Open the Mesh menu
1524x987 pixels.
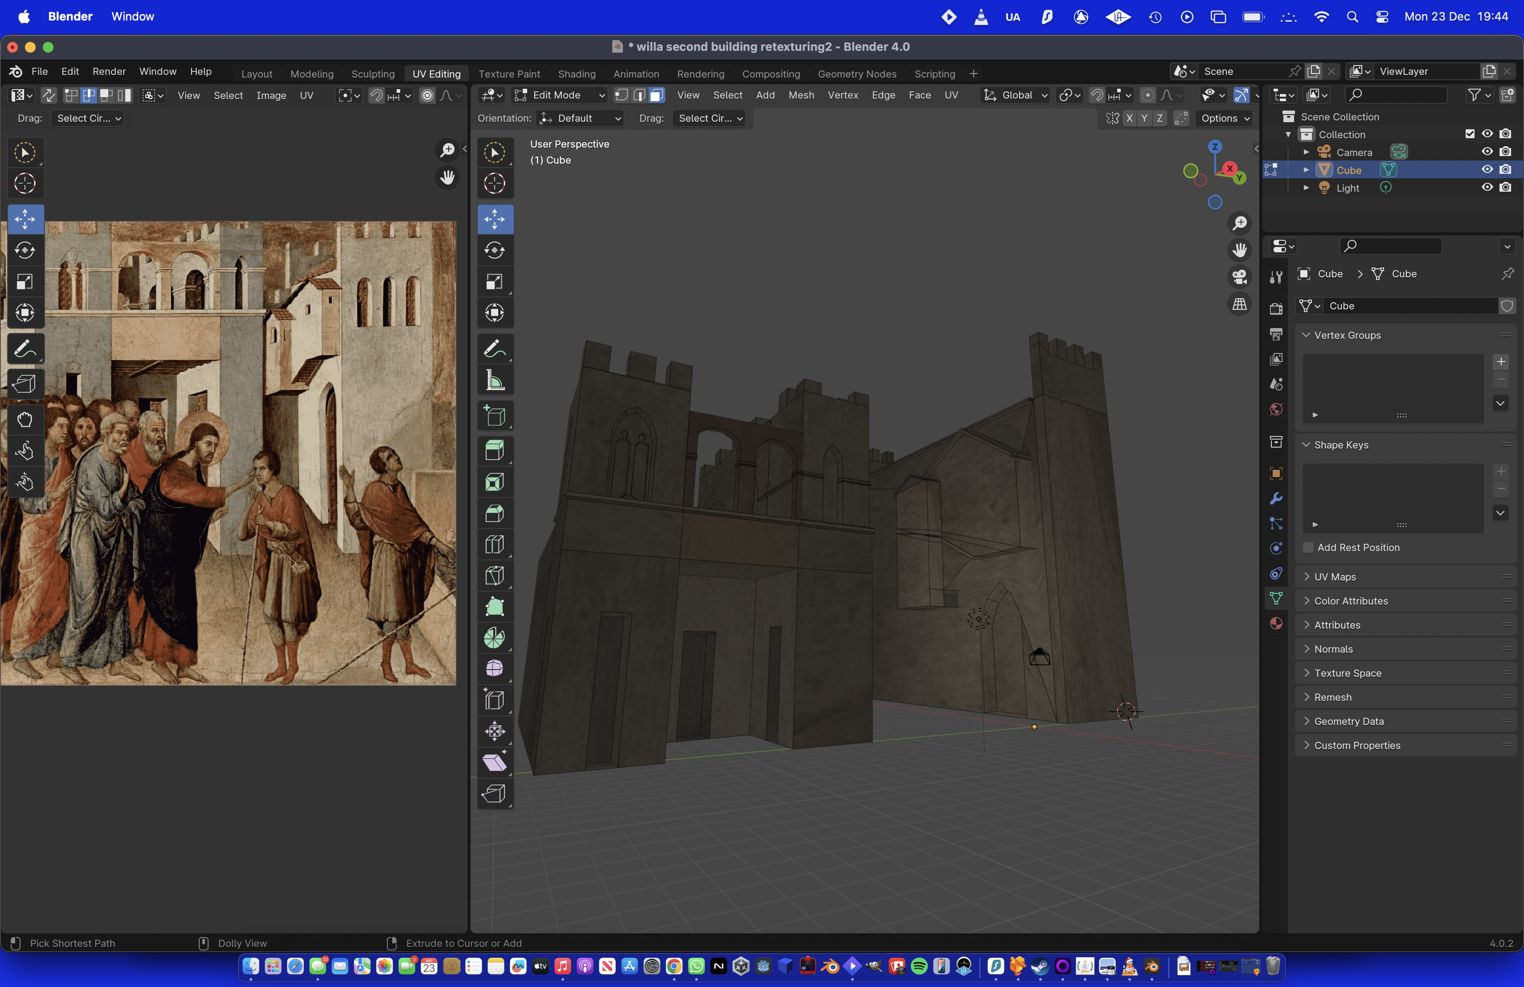point(800,95)
